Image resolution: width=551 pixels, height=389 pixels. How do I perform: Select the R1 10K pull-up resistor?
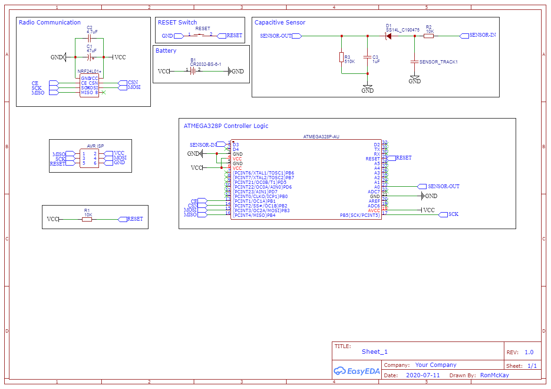(87, 219)
